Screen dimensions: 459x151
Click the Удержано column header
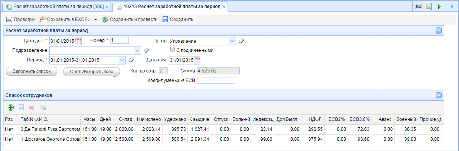pyautogui.click(x=175, y=119)
